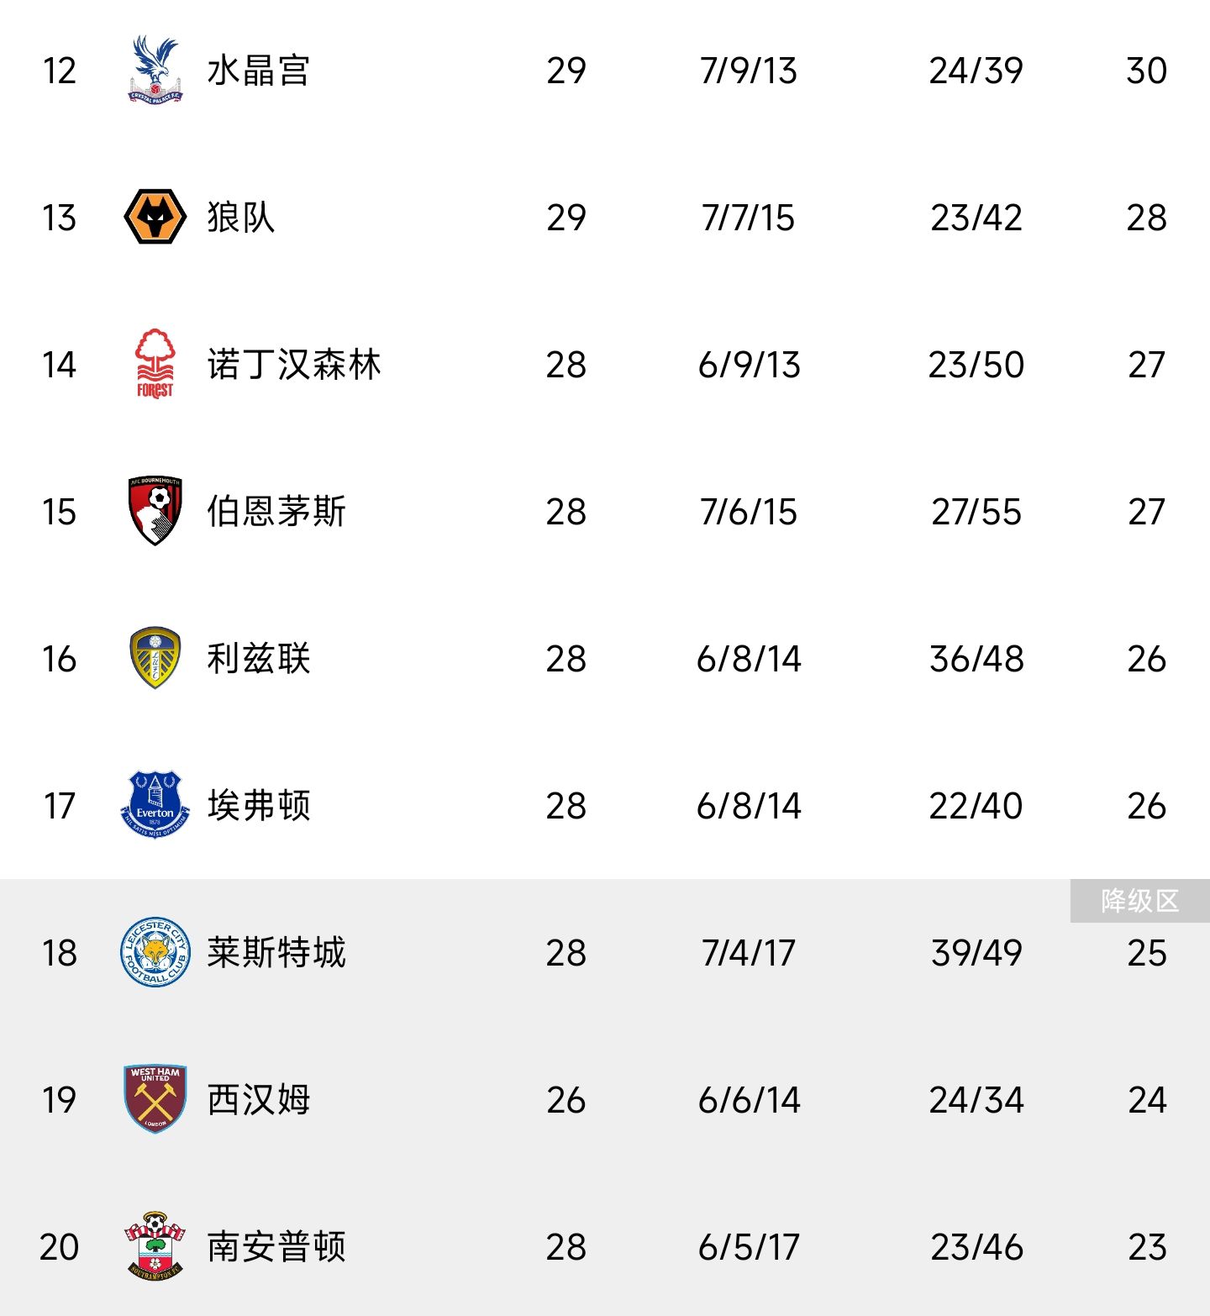Click rank number 12 in standings
1210x1316 pixels.
coord(59,71)
